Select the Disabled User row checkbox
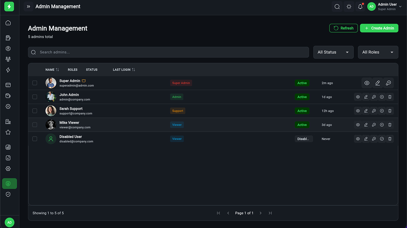Screen dimensions: 407x228 (35, 139)
